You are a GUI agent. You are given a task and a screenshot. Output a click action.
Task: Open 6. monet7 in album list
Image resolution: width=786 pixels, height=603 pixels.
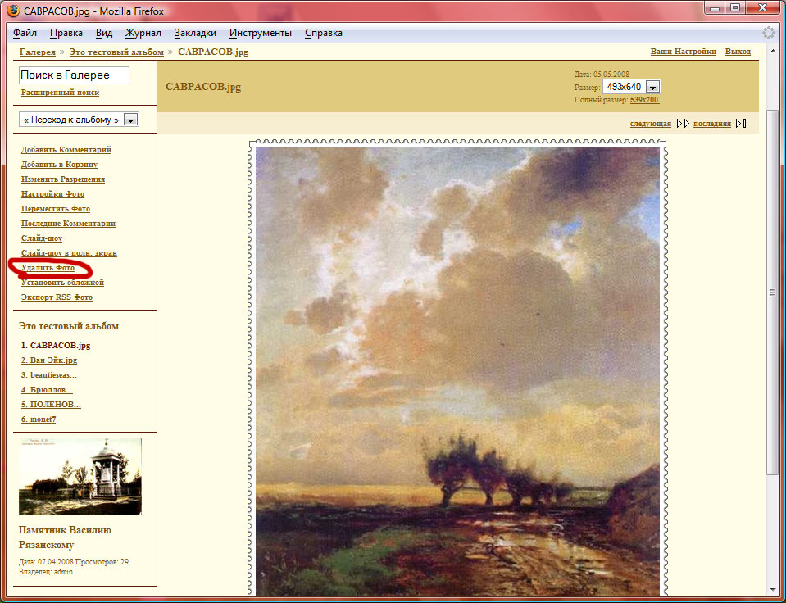[x=39, y=419]
